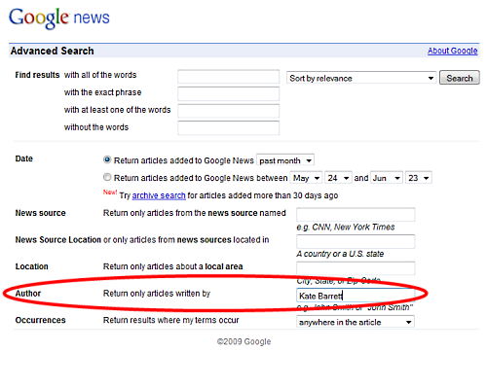Image resolution: width=487 pixels, height=386 pixels.
Task: Click the '©2009 Google' footer text
Action: tap(243, 341)
